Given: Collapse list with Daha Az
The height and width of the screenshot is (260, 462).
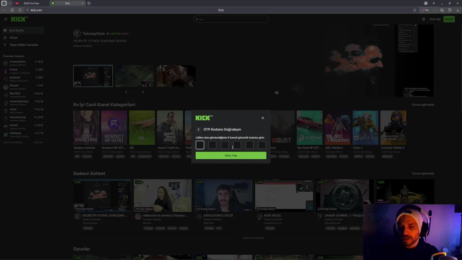Looking at the screenshot, I should 39,142.
